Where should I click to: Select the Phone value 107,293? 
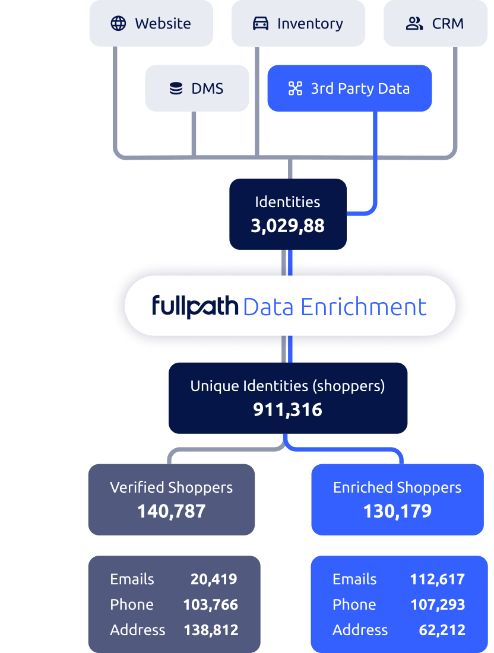(x=438, y=605)
